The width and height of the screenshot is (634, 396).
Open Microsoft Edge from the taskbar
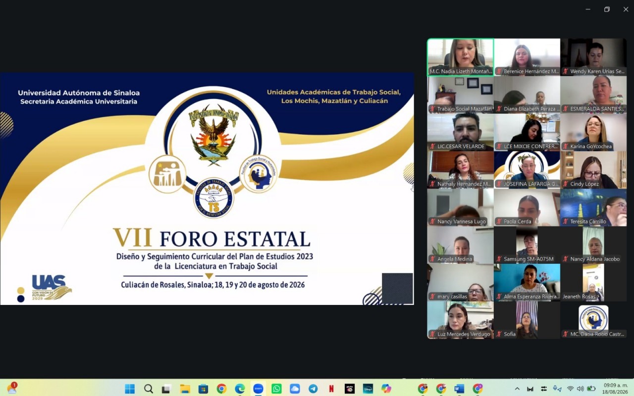pyautogui.click(x=240, y=389)
